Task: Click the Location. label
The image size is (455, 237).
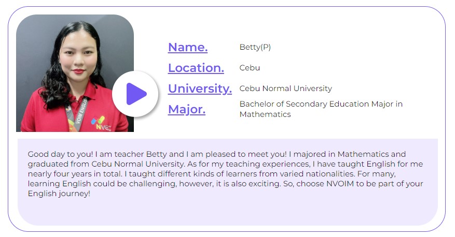Action: [196, 68]
